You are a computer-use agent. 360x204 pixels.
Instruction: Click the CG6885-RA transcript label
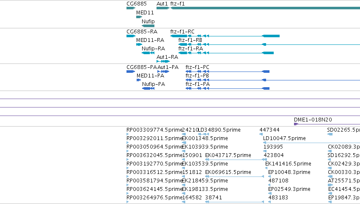coord(142,31)
